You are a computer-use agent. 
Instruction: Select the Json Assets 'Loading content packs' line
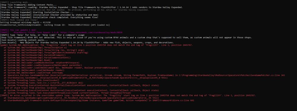point(24,40)
